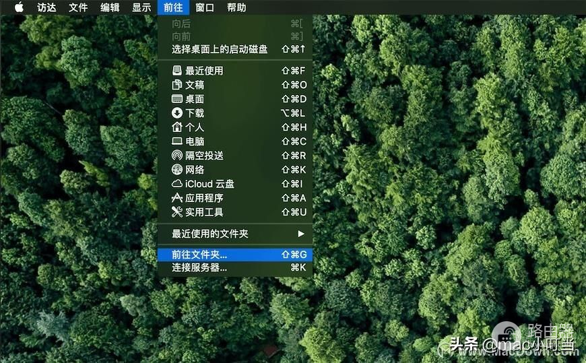The width and height of the screenshot is (586, 363).
Task: Select the 最近使用 label text
Action: coord(204,71)
